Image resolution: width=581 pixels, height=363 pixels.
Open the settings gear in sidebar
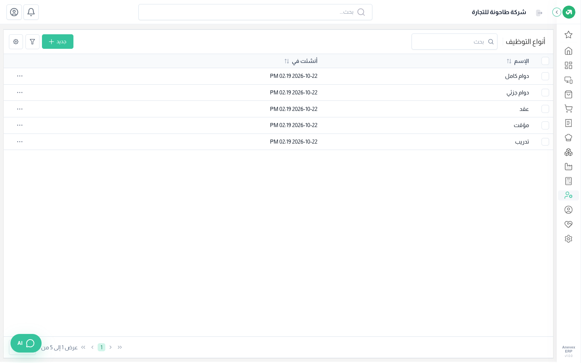(x=568, y=239)
